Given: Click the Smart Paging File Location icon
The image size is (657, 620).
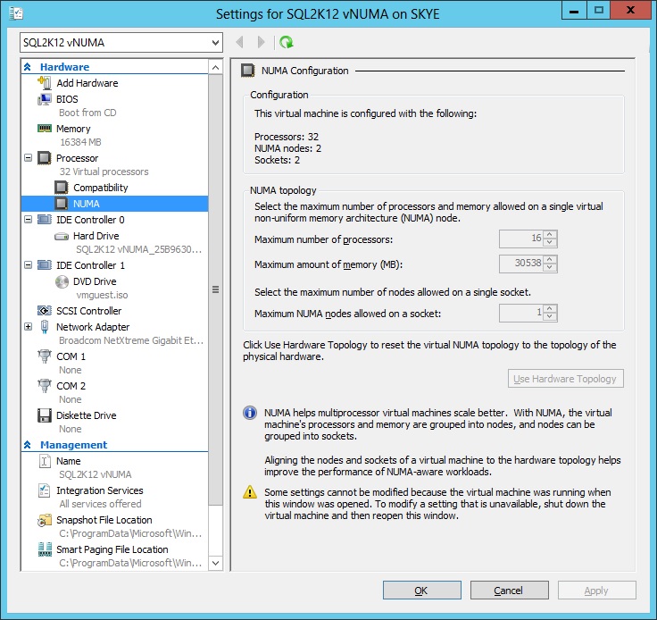Looking at the screenshot, I should click(45, 549).
